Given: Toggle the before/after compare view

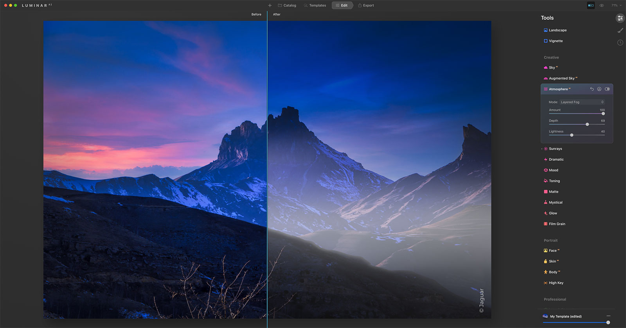Looking at the screenshot, I should (x=591, y=5).
